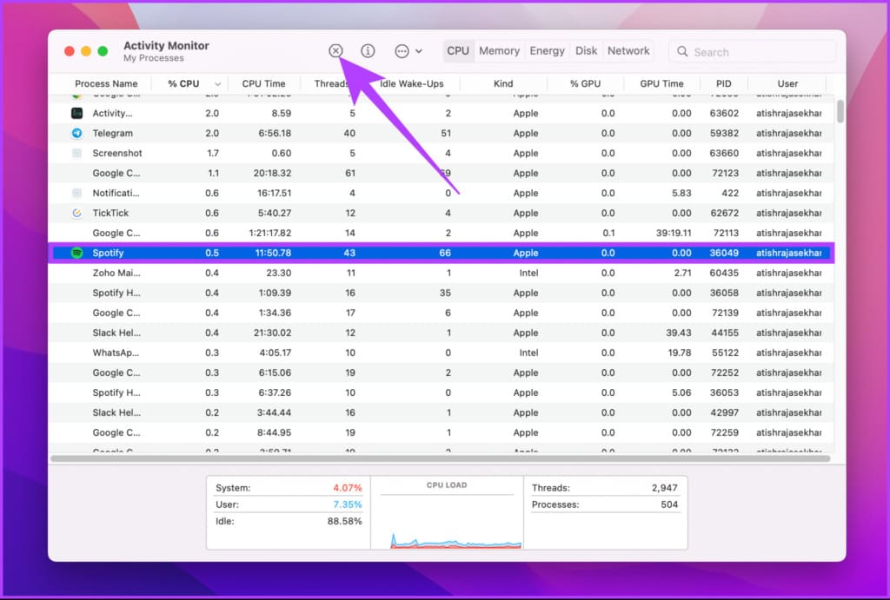Click the Activity Monitor app icon row
890x600 pixels.
(76, 113)
